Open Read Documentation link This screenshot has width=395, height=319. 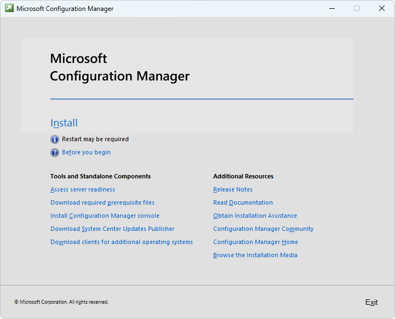point(243,202)
